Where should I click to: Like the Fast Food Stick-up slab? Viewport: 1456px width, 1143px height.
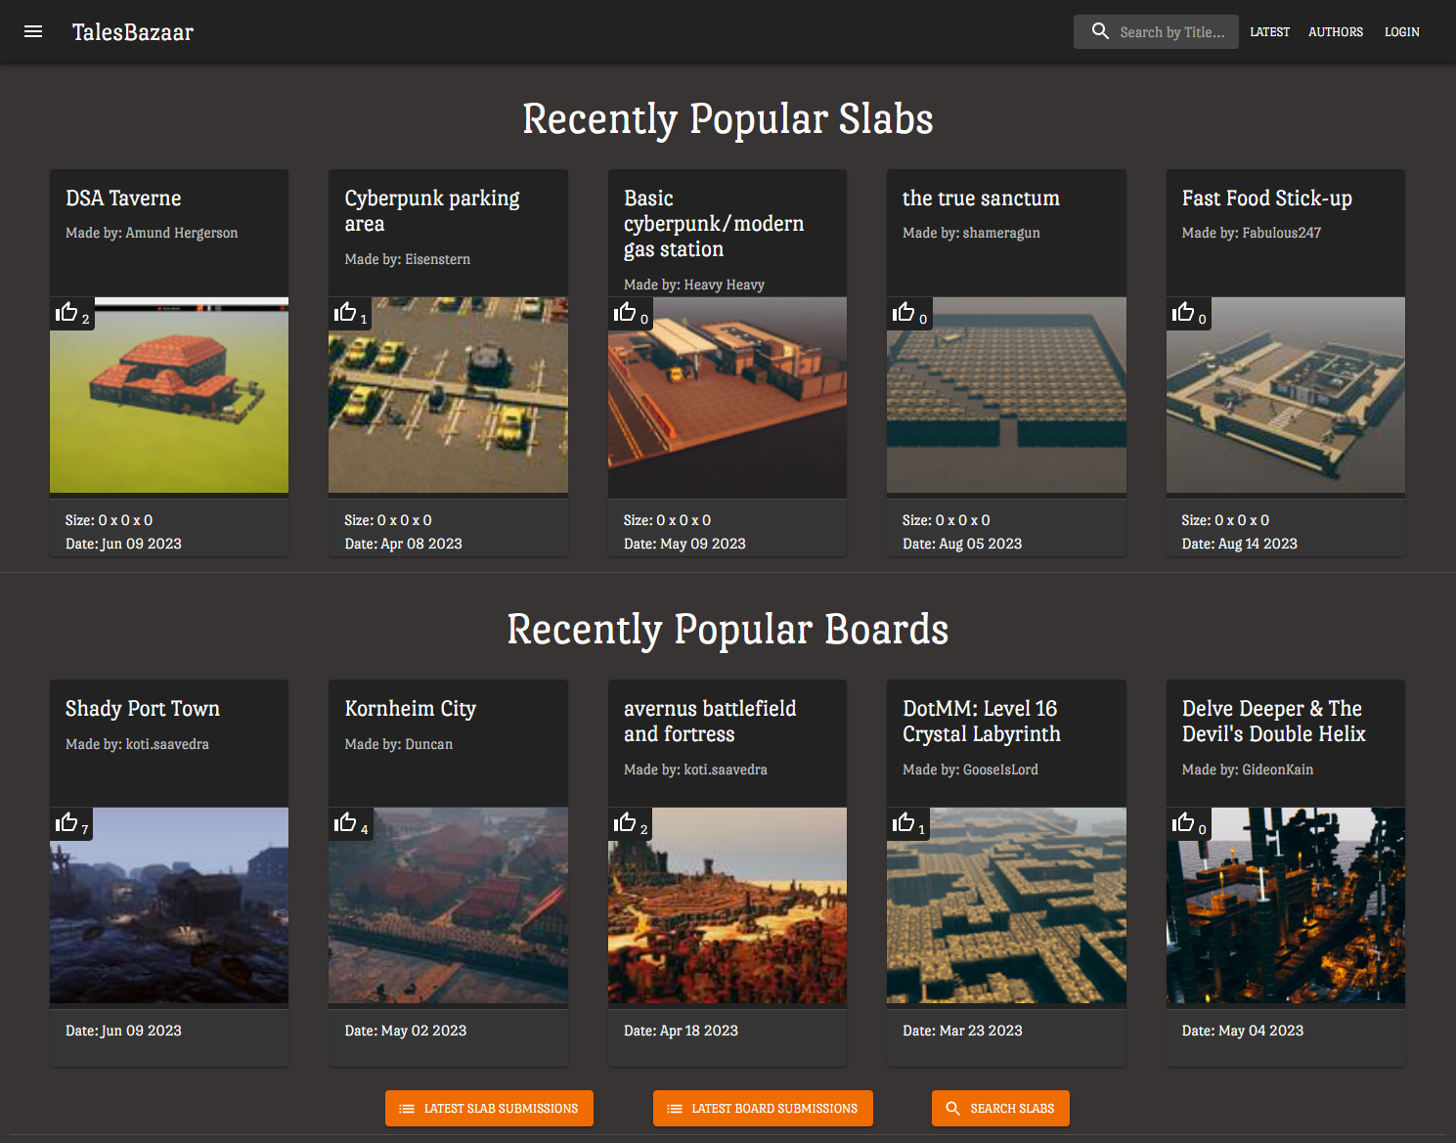tap(1183, 312)
